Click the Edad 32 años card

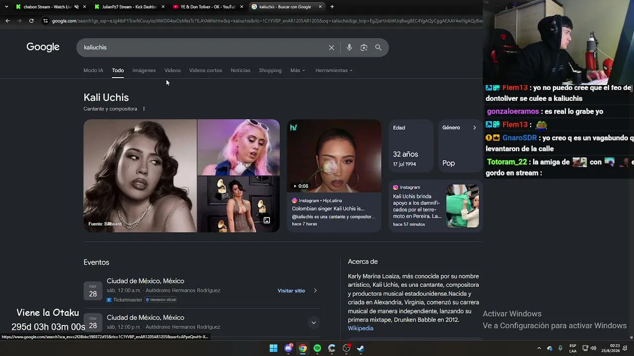tap(412, 146)
